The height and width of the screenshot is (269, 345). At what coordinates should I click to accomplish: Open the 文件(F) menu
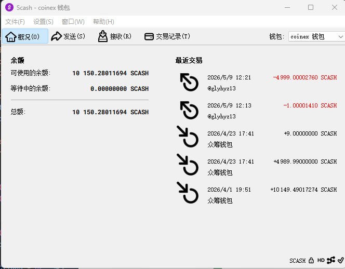(15, 22)
